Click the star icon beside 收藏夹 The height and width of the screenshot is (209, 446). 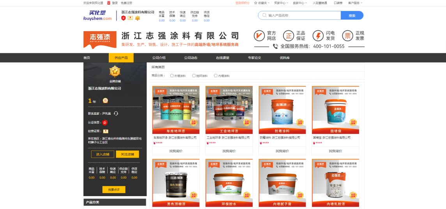click(255, 3)
